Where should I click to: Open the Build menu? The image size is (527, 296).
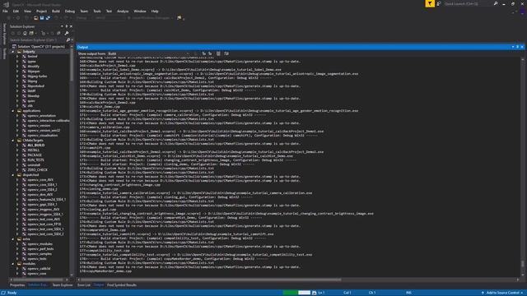[x=56, y=11]
